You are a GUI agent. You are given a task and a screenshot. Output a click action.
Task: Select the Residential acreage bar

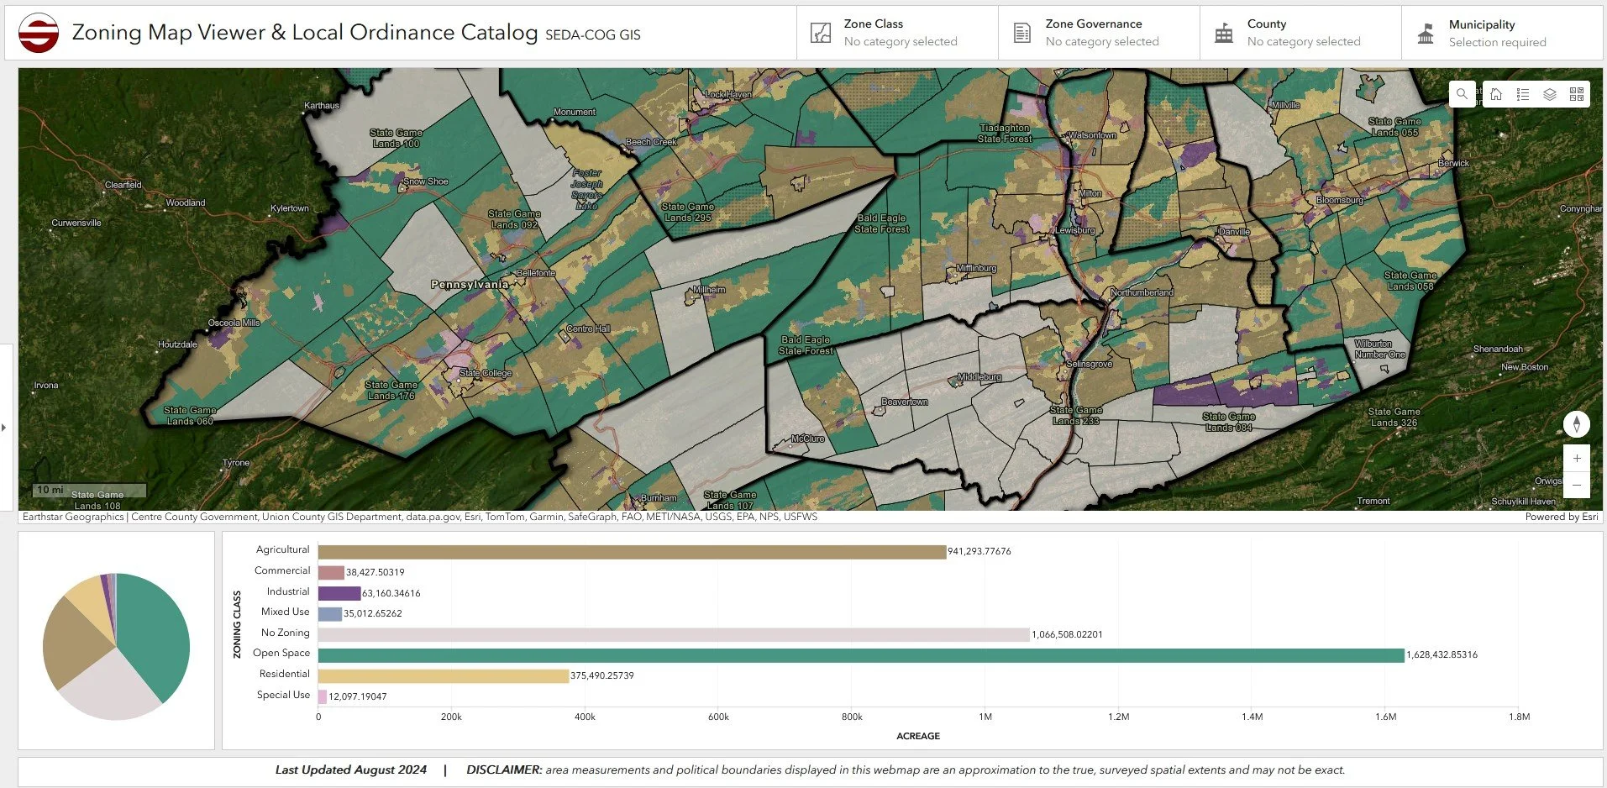[x=444, y=675]
